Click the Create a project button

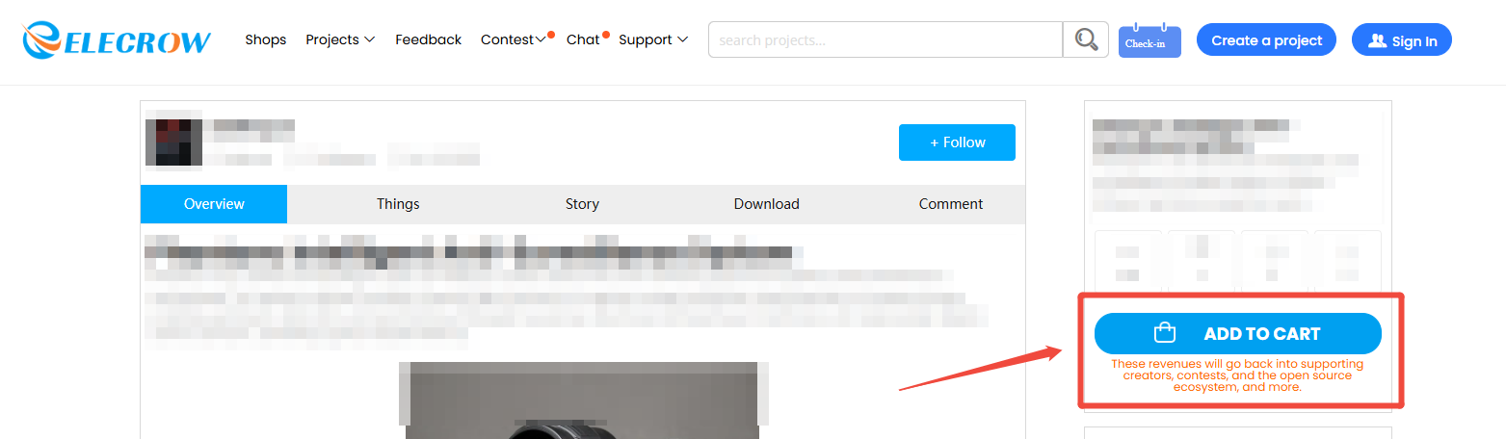[1267, 40]
